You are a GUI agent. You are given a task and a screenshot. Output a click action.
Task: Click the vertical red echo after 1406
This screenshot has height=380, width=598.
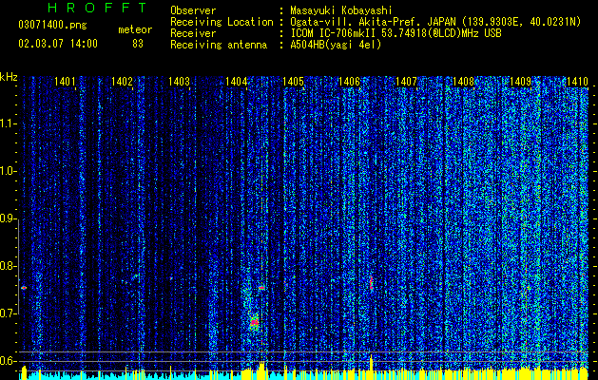point(371,282)
